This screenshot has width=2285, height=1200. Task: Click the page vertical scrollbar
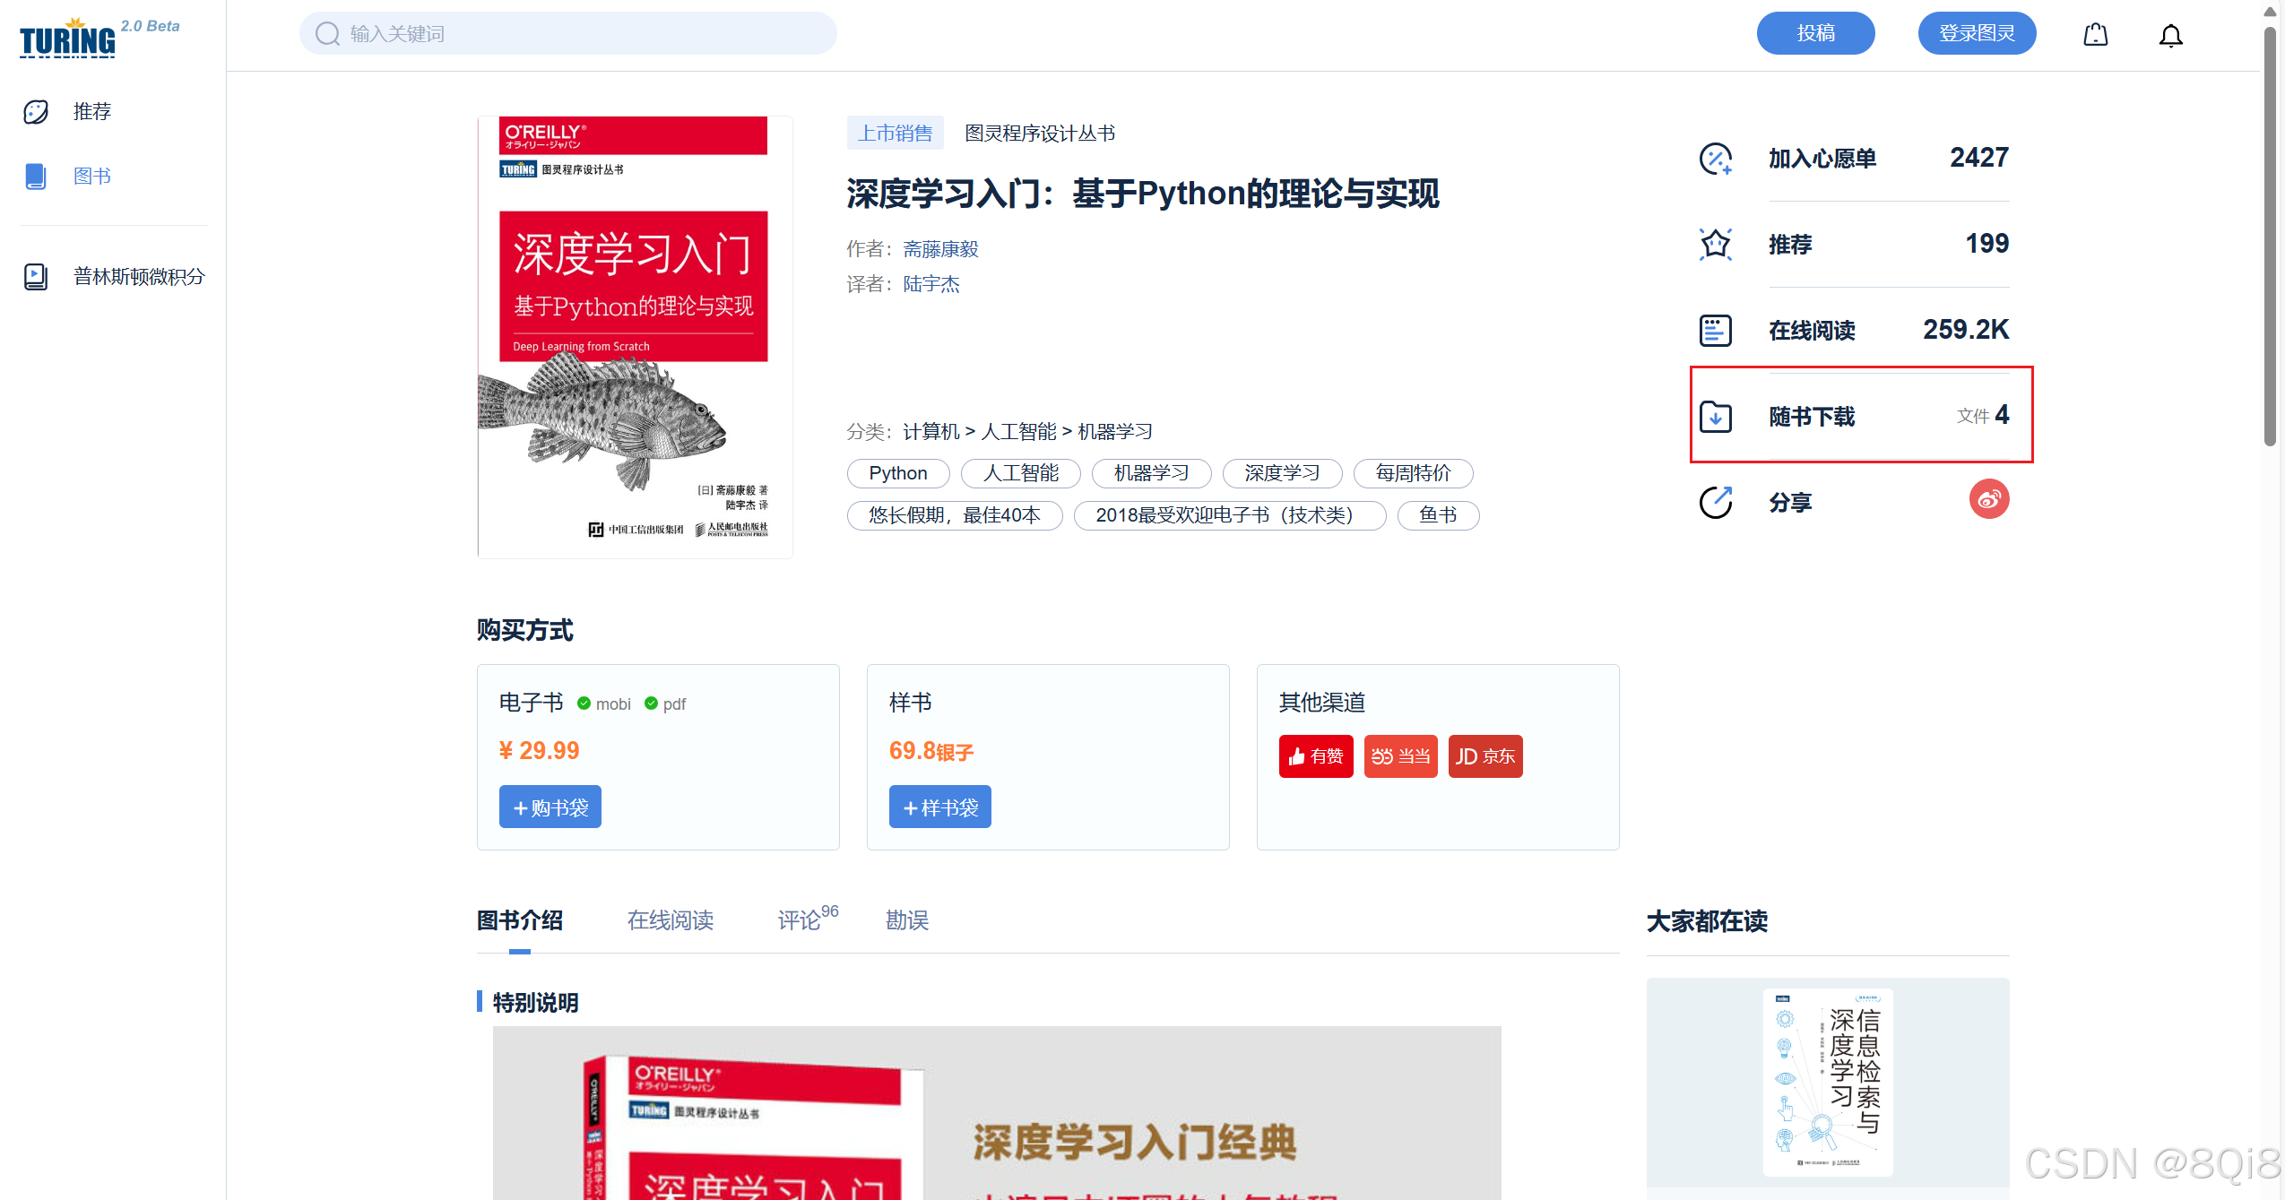coord(2270,237)
